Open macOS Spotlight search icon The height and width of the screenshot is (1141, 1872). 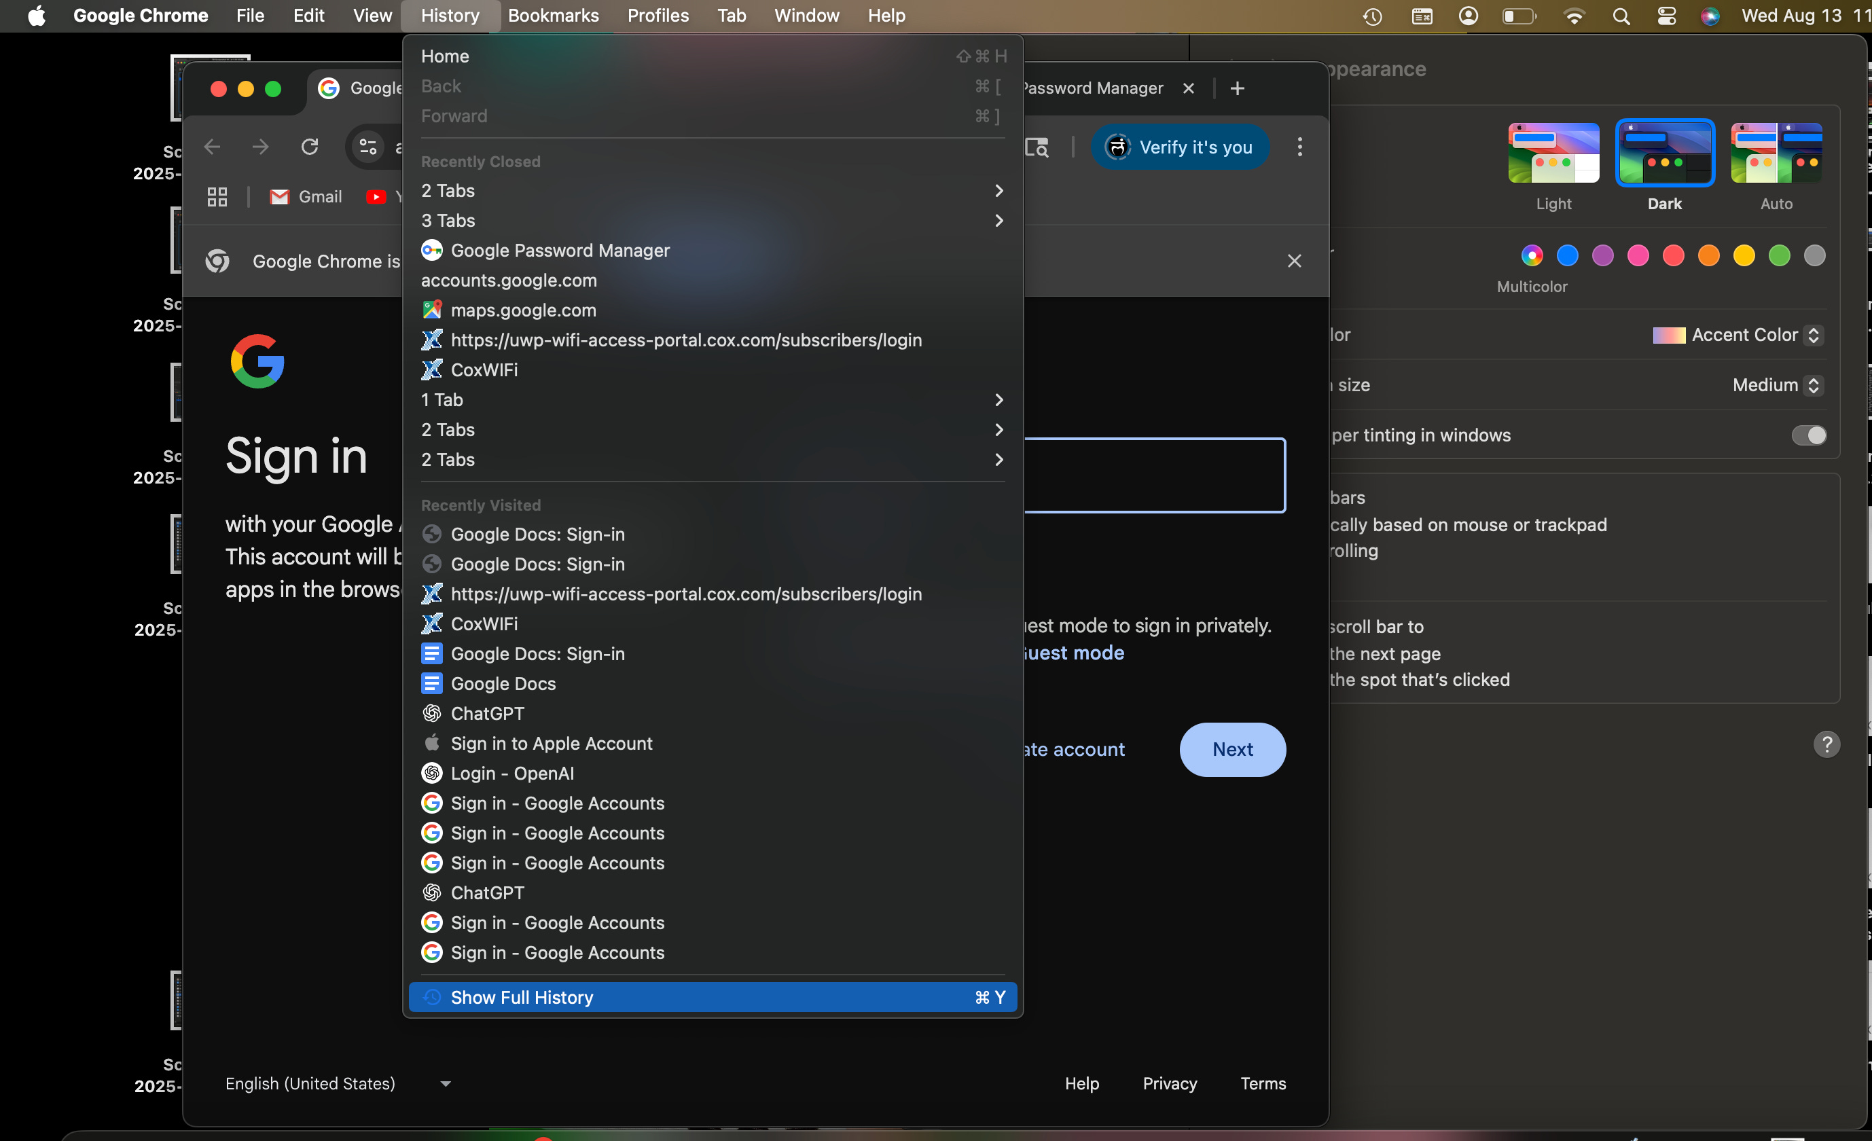tap(1621, 16)
